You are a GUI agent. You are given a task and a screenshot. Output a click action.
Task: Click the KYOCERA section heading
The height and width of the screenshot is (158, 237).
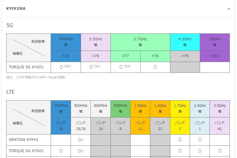[x=16, y=9]
